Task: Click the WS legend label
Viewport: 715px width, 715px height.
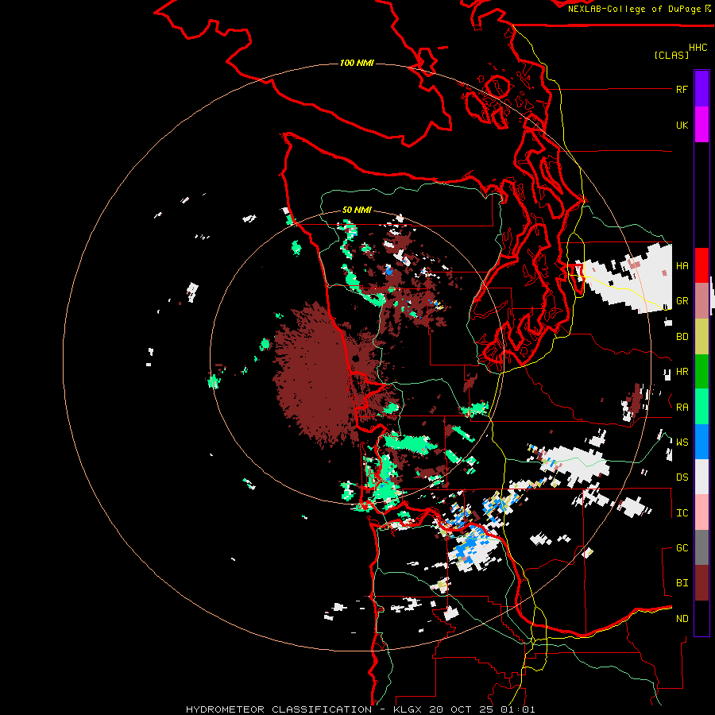Action: coord(682,443)
